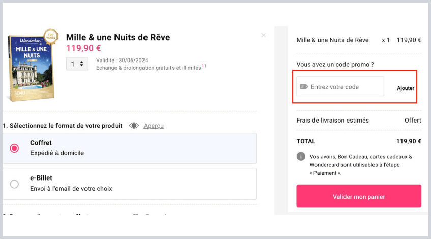This screenshot has height=239, width=431.
Task: Click the x 1 quantity in cart summary
Action: tap(386, 40)
